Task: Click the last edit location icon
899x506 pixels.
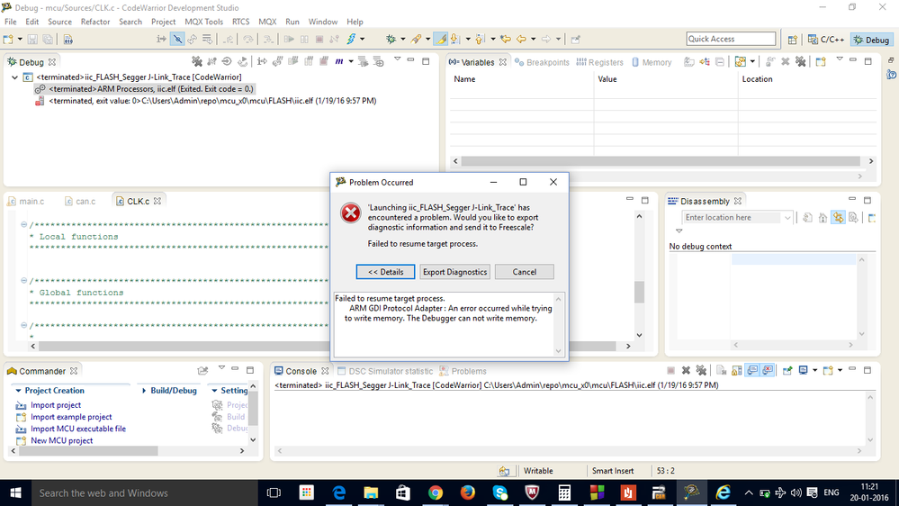Action: pos(505,39)
